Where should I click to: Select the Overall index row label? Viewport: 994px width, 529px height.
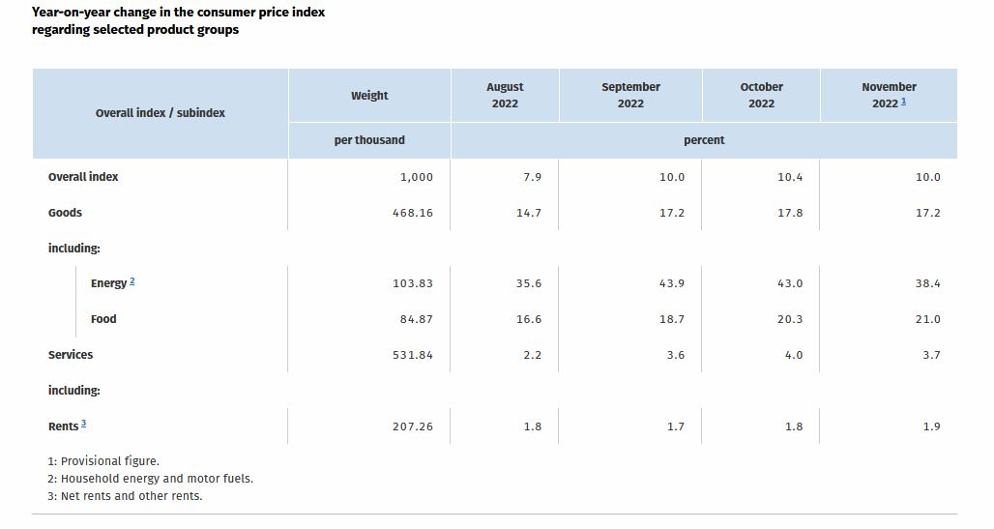[x=83, y=177]
